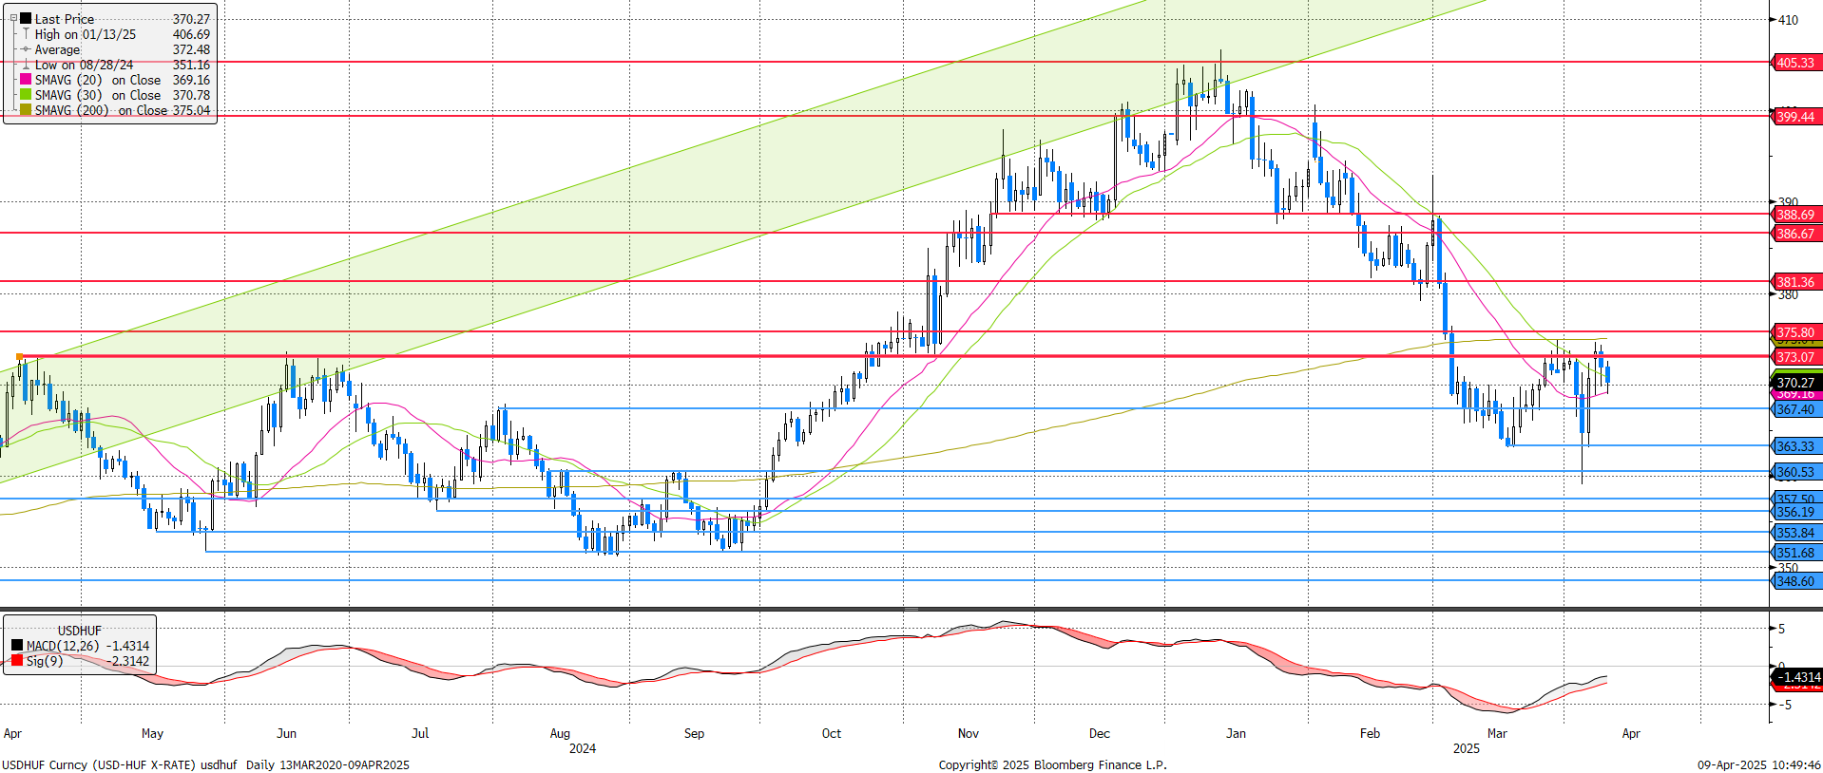The width and height of the screenshot is (1823, 773).
Task: Select 'SMAVG (200) on Close' legend text
Action: pos(101,110)
